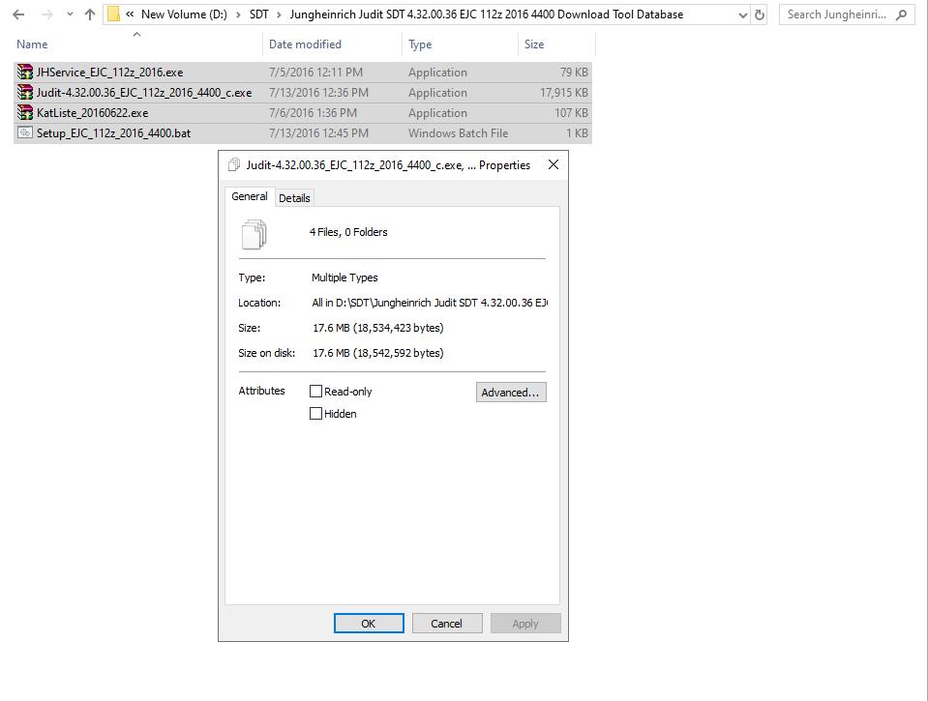Sort files by the Type column

[x=420, y=44]
